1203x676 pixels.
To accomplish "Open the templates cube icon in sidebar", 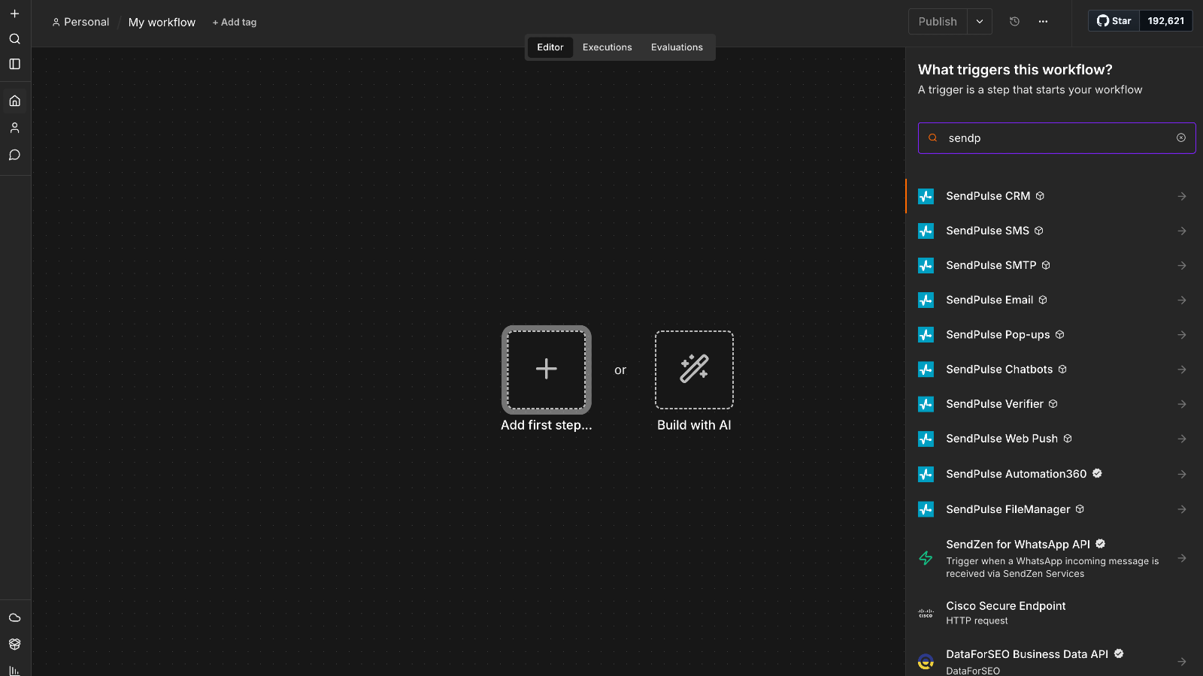I will (x=14, y=644).
